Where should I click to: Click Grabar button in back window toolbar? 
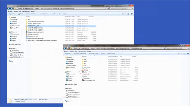click(x=54, y=14)
